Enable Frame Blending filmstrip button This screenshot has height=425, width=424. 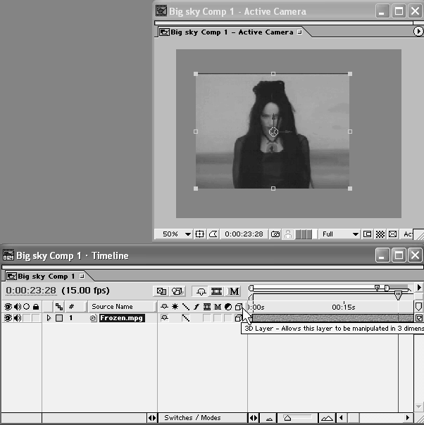[218, 291]
